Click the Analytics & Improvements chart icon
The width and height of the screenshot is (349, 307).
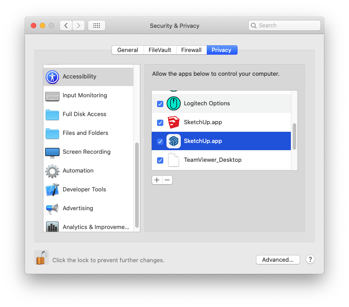[x=52, y=226]
